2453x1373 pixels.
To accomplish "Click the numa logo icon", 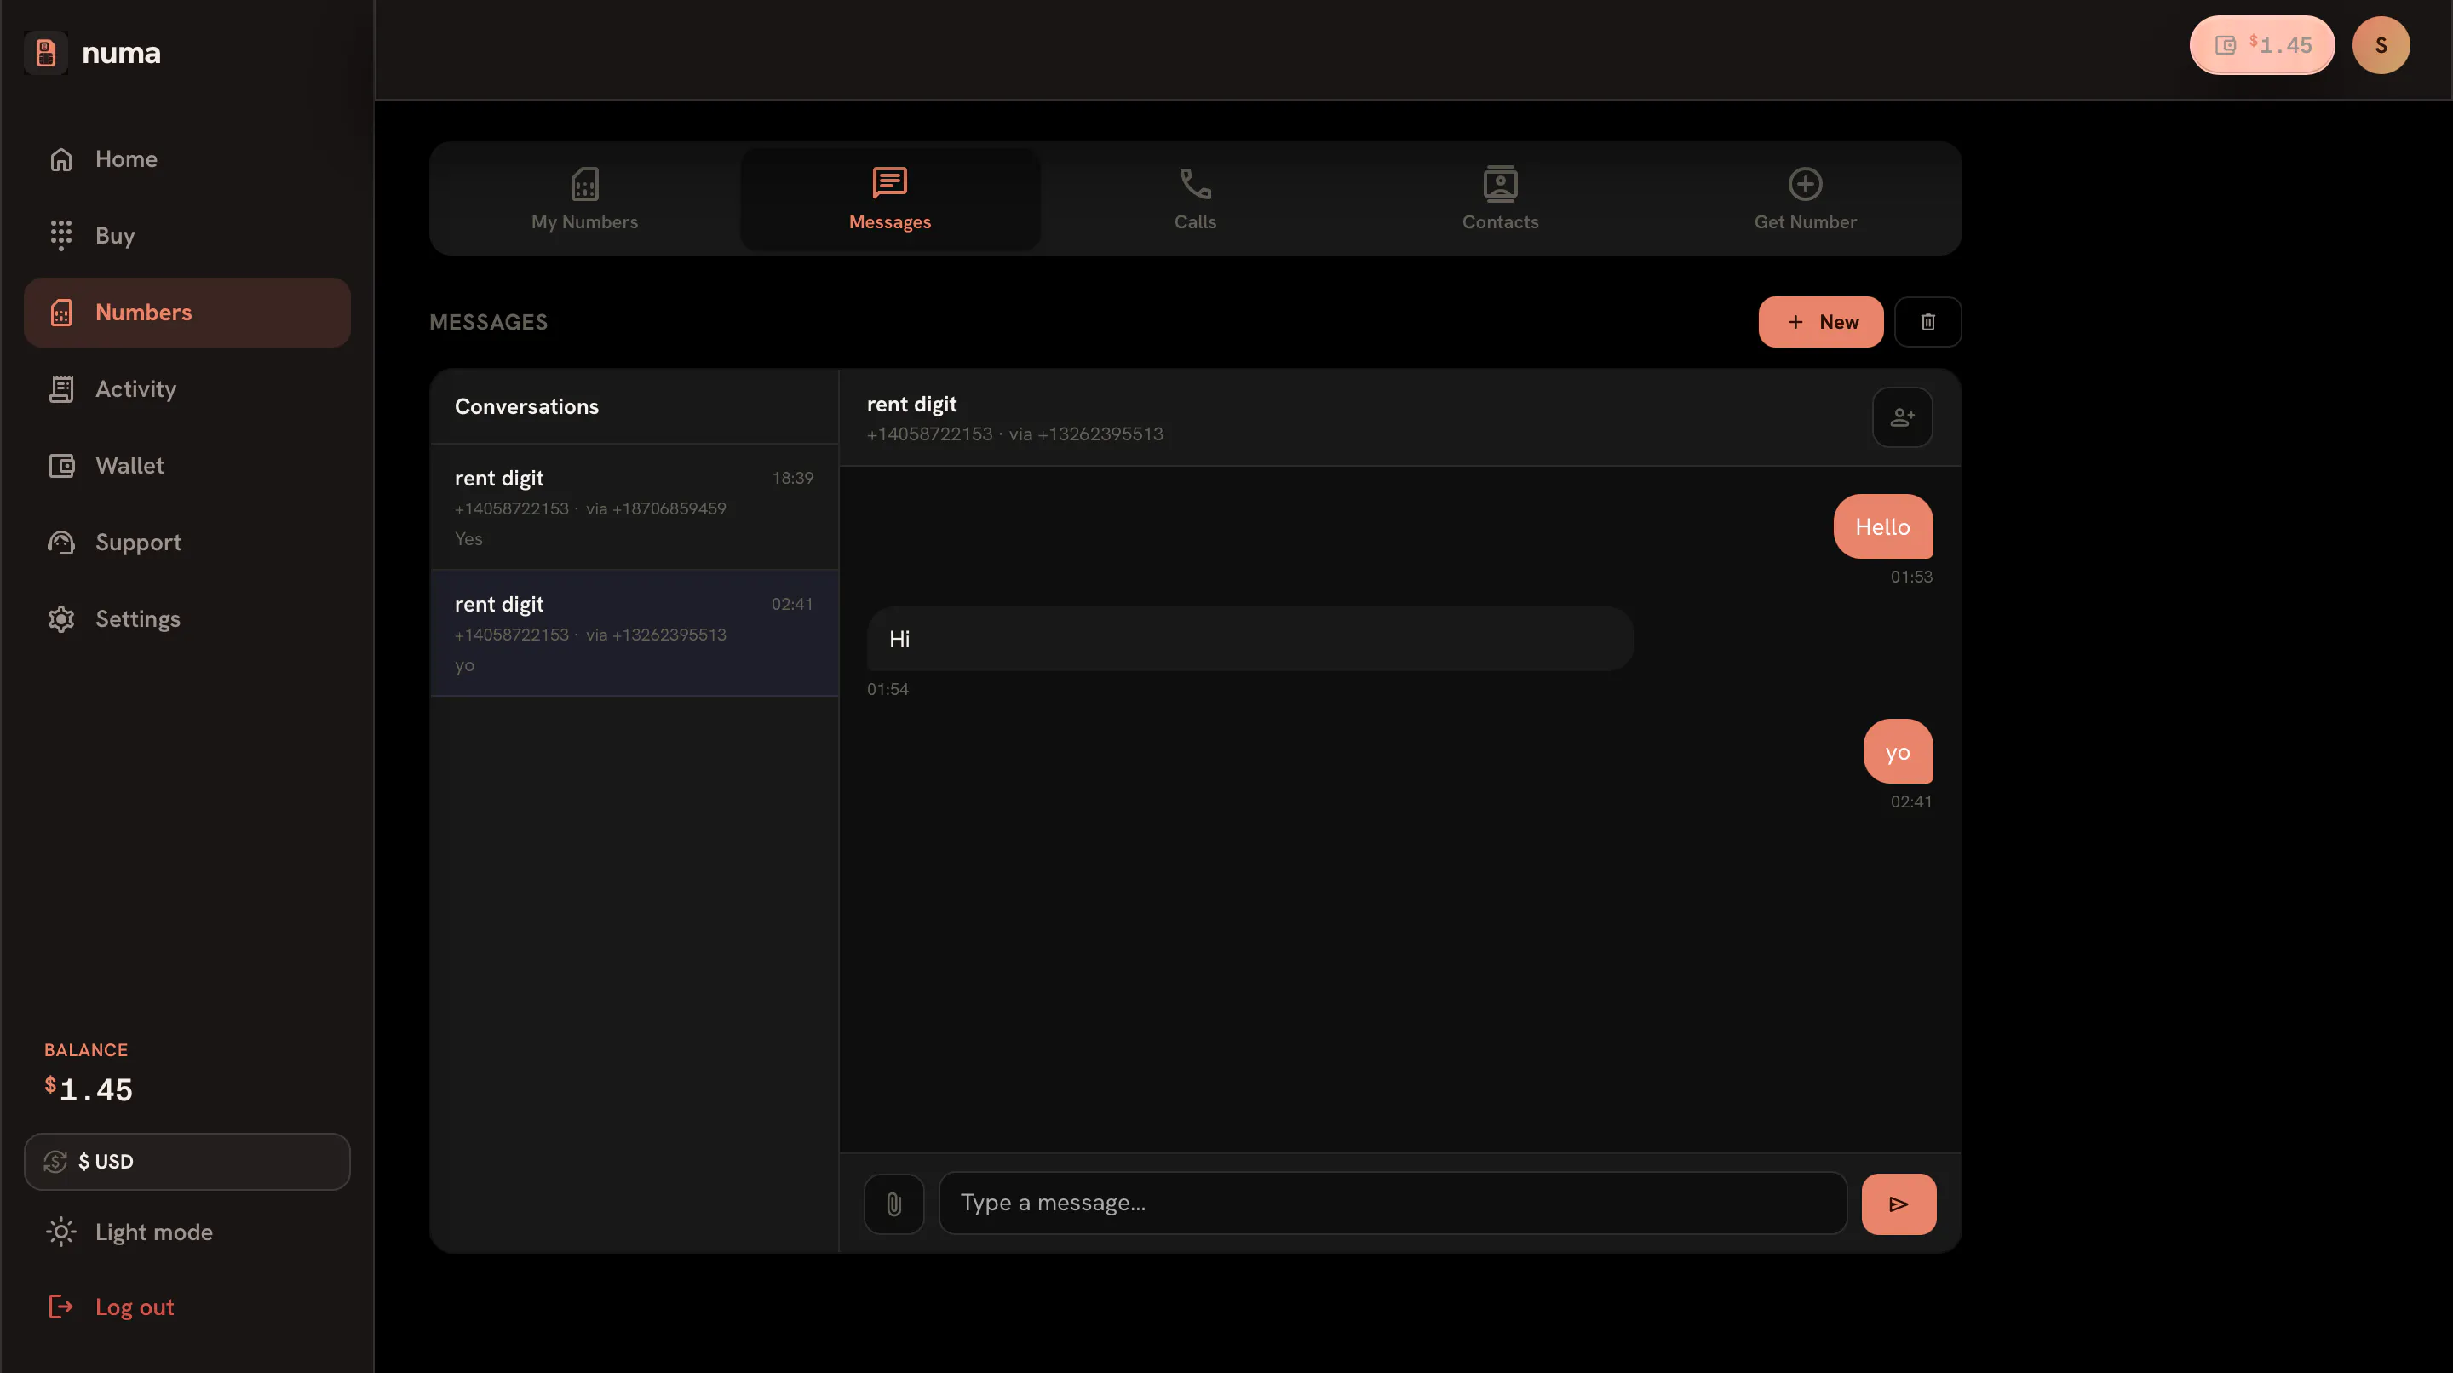I will pos(46,52).
